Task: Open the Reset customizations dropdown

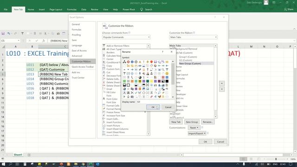Action: point(194,128)
